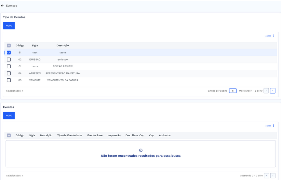Screen dimensions: 281x180
Task: Click previous page arrow in Eventos table
Action: (266, 175)
